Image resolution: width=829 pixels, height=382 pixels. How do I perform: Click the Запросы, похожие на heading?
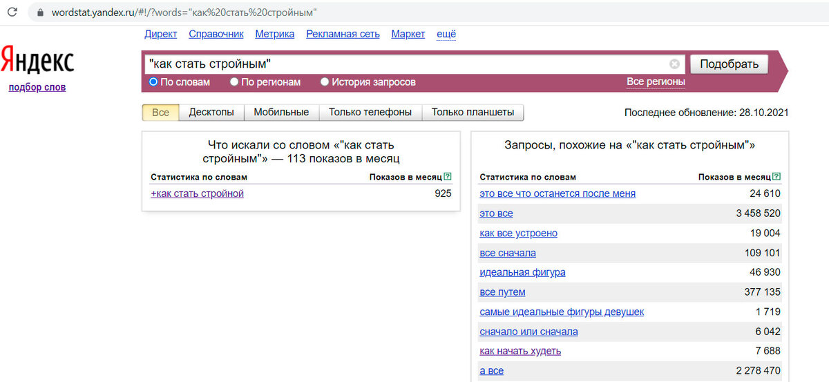tap(630, 146)
